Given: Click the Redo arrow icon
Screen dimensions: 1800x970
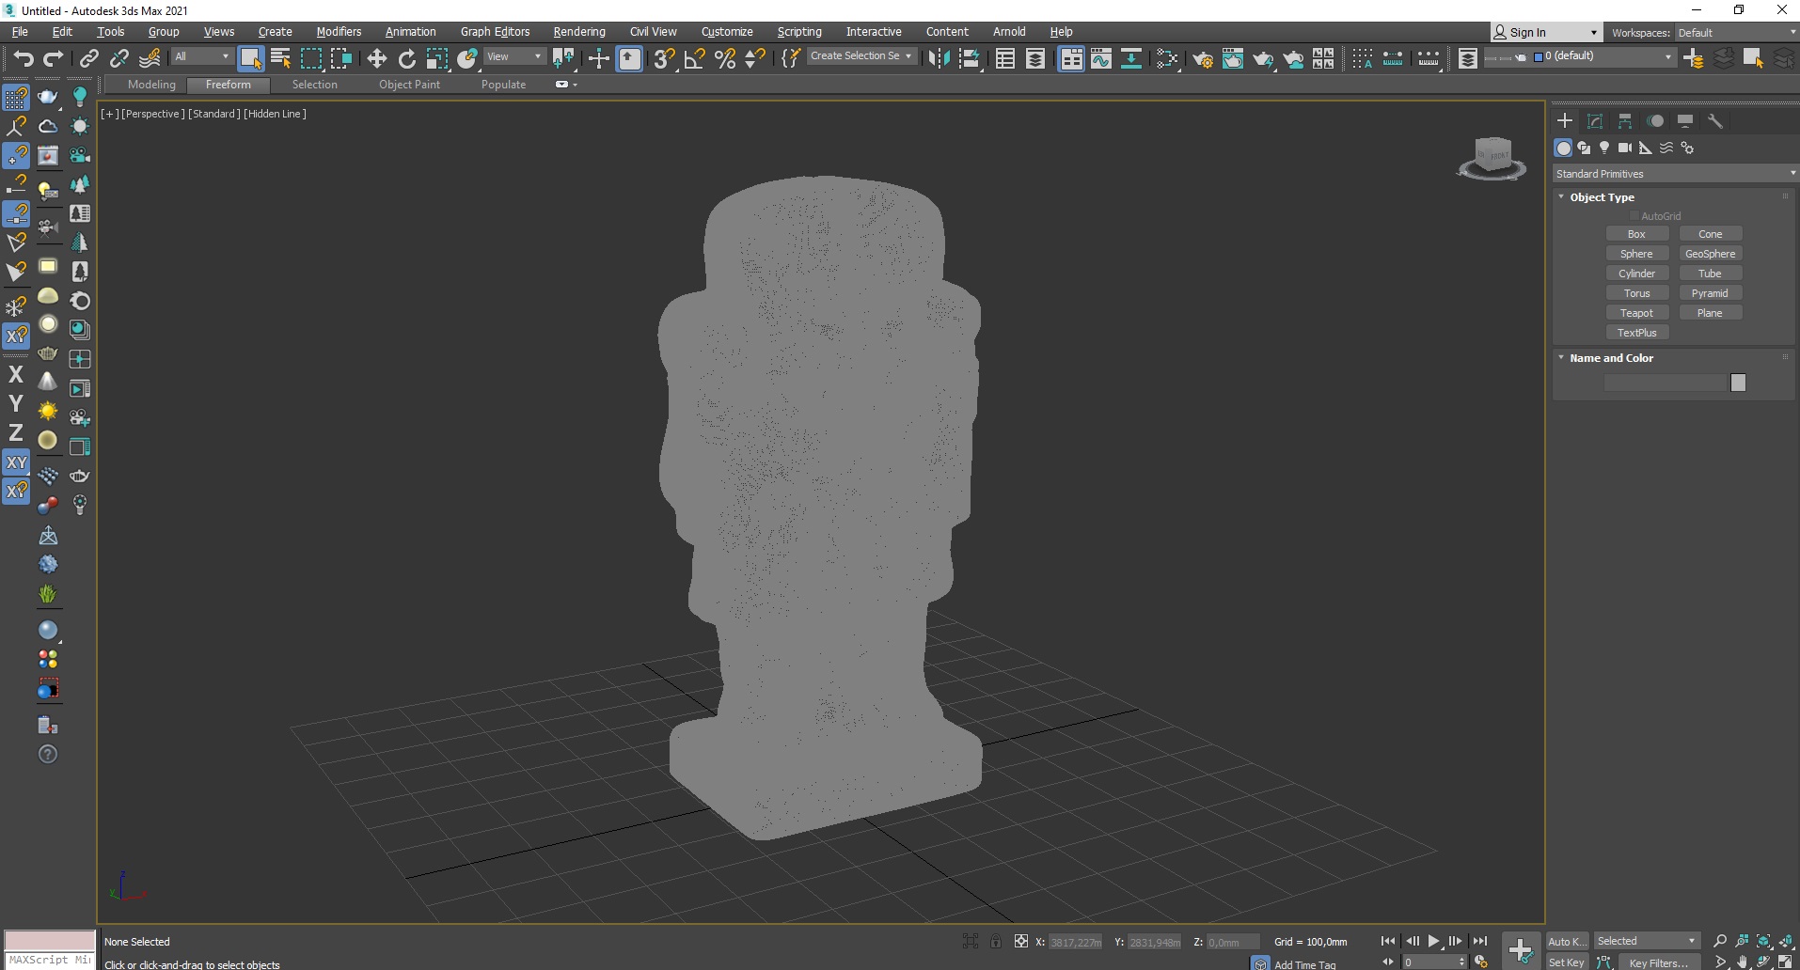Looking at the screenshot, I should (x=54, y=58).
